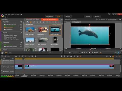Click the Import button
This screenshot has height=91, width=122.
[x=88, y=17]
